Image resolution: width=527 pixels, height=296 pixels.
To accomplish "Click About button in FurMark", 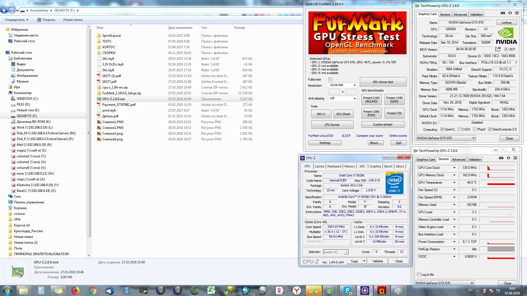I will tap(376, 143).
